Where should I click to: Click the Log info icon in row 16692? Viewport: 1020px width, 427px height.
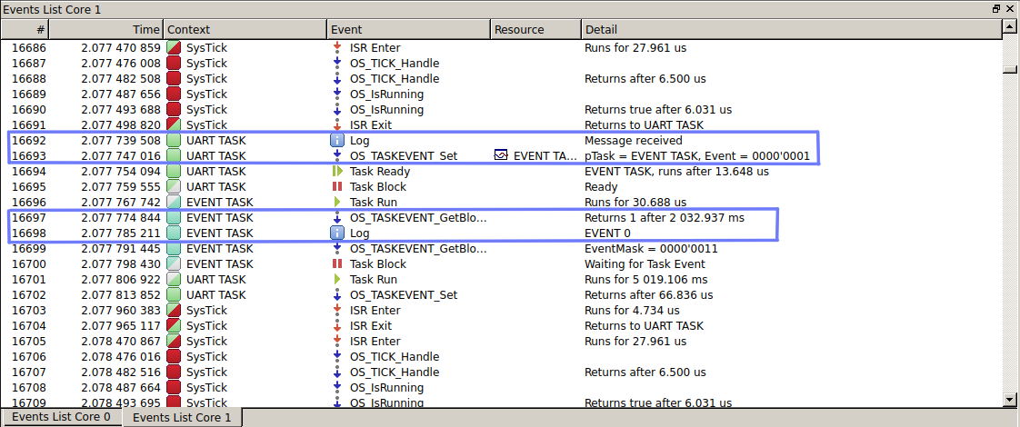pos(337,141)
